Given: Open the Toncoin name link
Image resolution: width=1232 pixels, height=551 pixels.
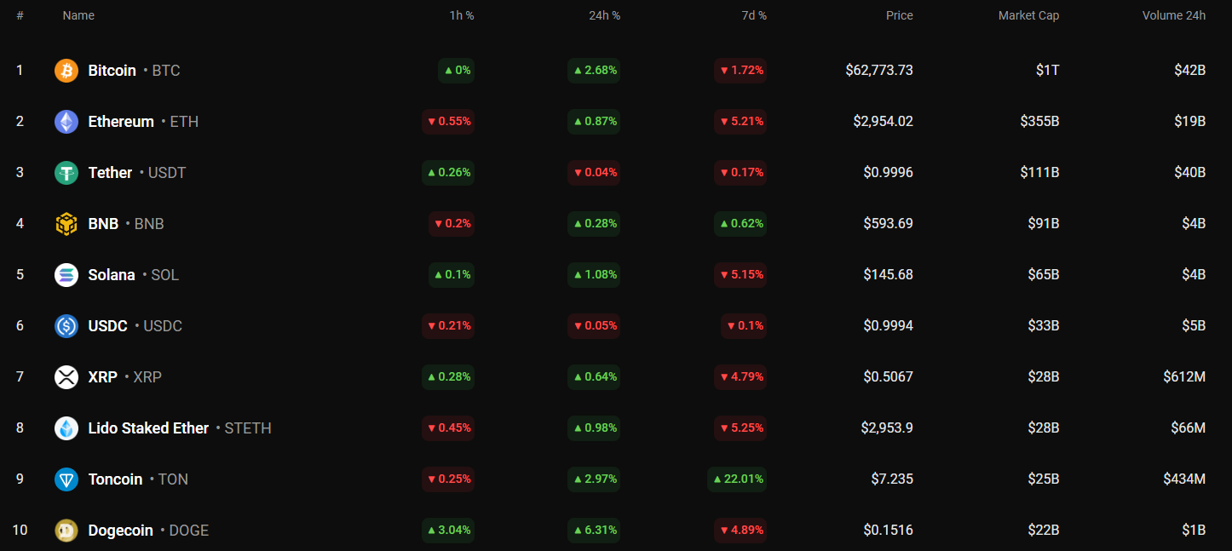Looking at the screenshot, I should click(115, 479).
